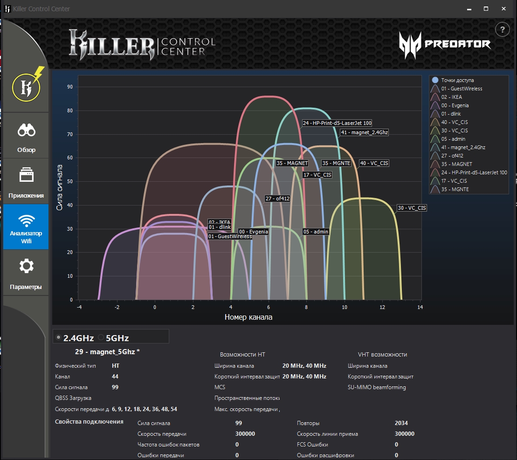
Task: Click the Predator logo in the header
Action: [x=445, y=45]
